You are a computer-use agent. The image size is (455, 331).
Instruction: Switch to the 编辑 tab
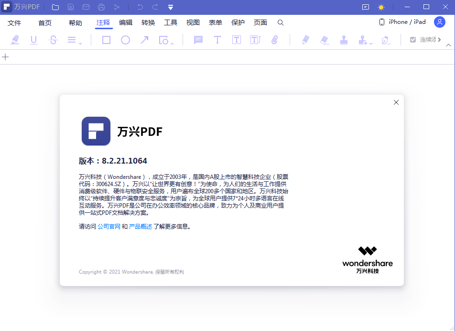126,22
